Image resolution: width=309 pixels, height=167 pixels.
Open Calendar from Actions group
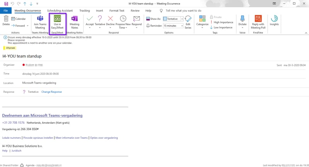tap(19, 19)
